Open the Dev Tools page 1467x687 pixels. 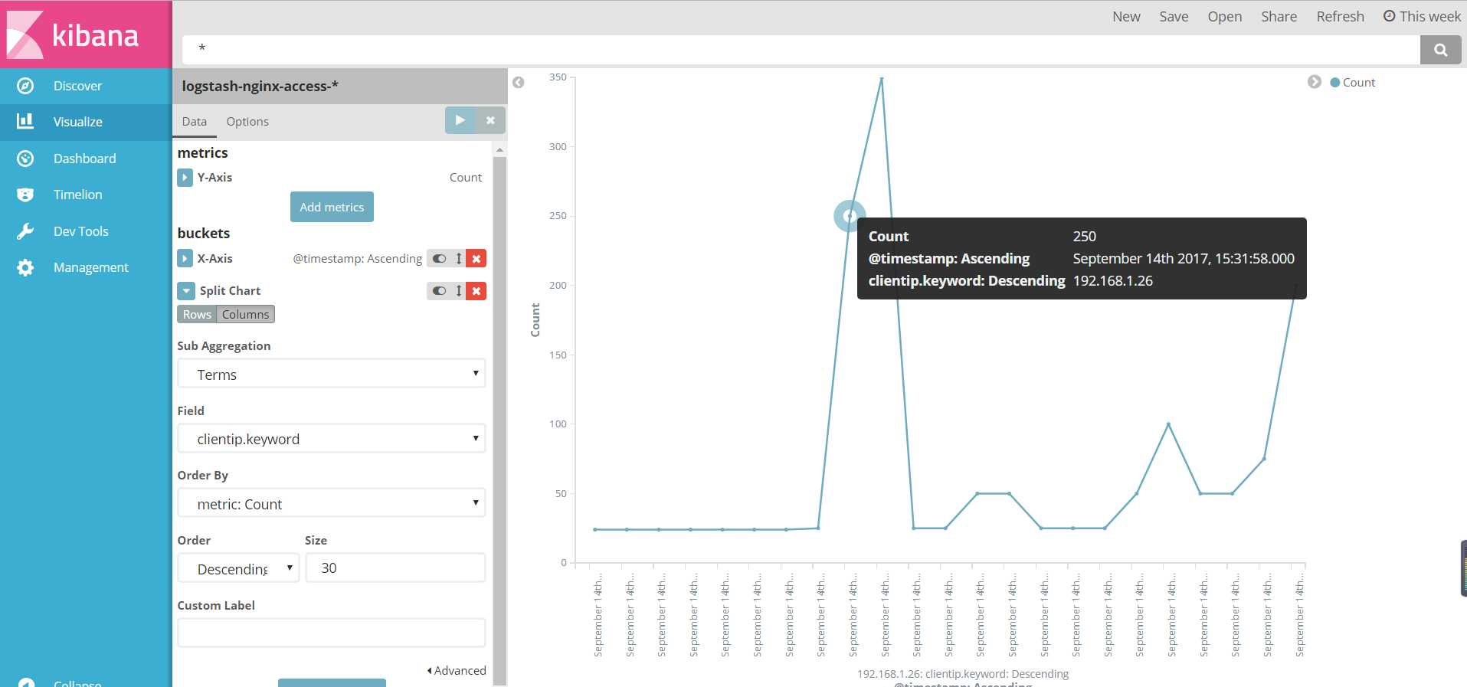[81, 231]
